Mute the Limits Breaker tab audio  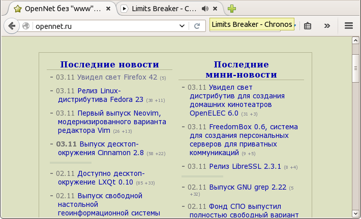point(205,9)
